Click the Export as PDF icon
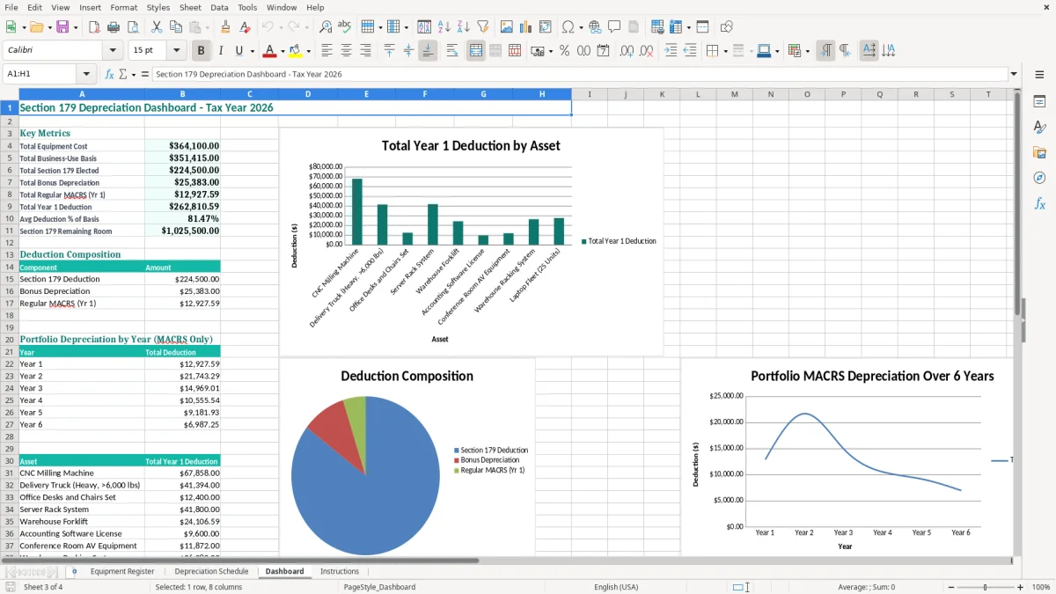The width and height of the screenshot is (1056, 594). pos(94,27)
